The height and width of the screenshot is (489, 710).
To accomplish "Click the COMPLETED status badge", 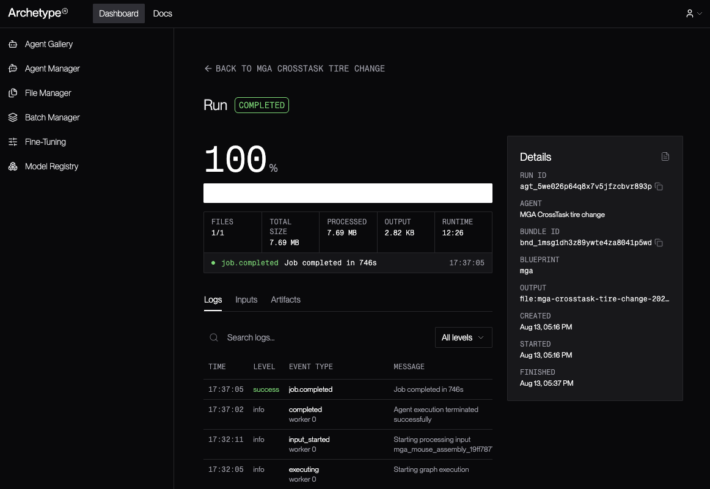I will [262, 105].
